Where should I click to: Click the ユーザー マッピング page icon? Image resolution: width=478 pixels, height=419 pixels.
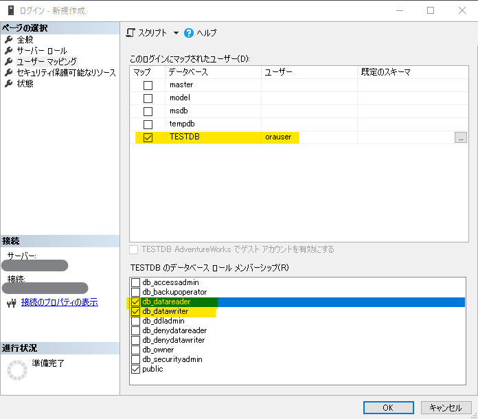click(9, 62)
